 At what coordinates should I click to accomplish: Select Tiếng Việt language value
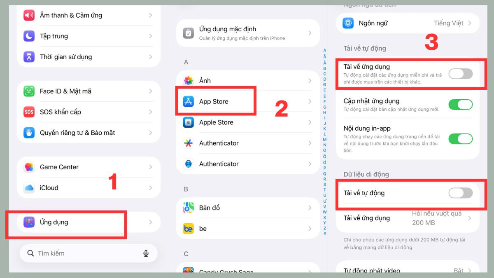click(449, 23)
